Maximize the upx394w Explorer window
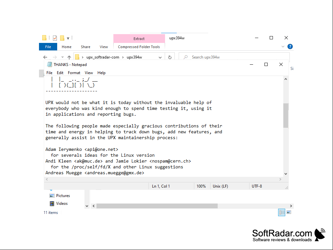 271,38
